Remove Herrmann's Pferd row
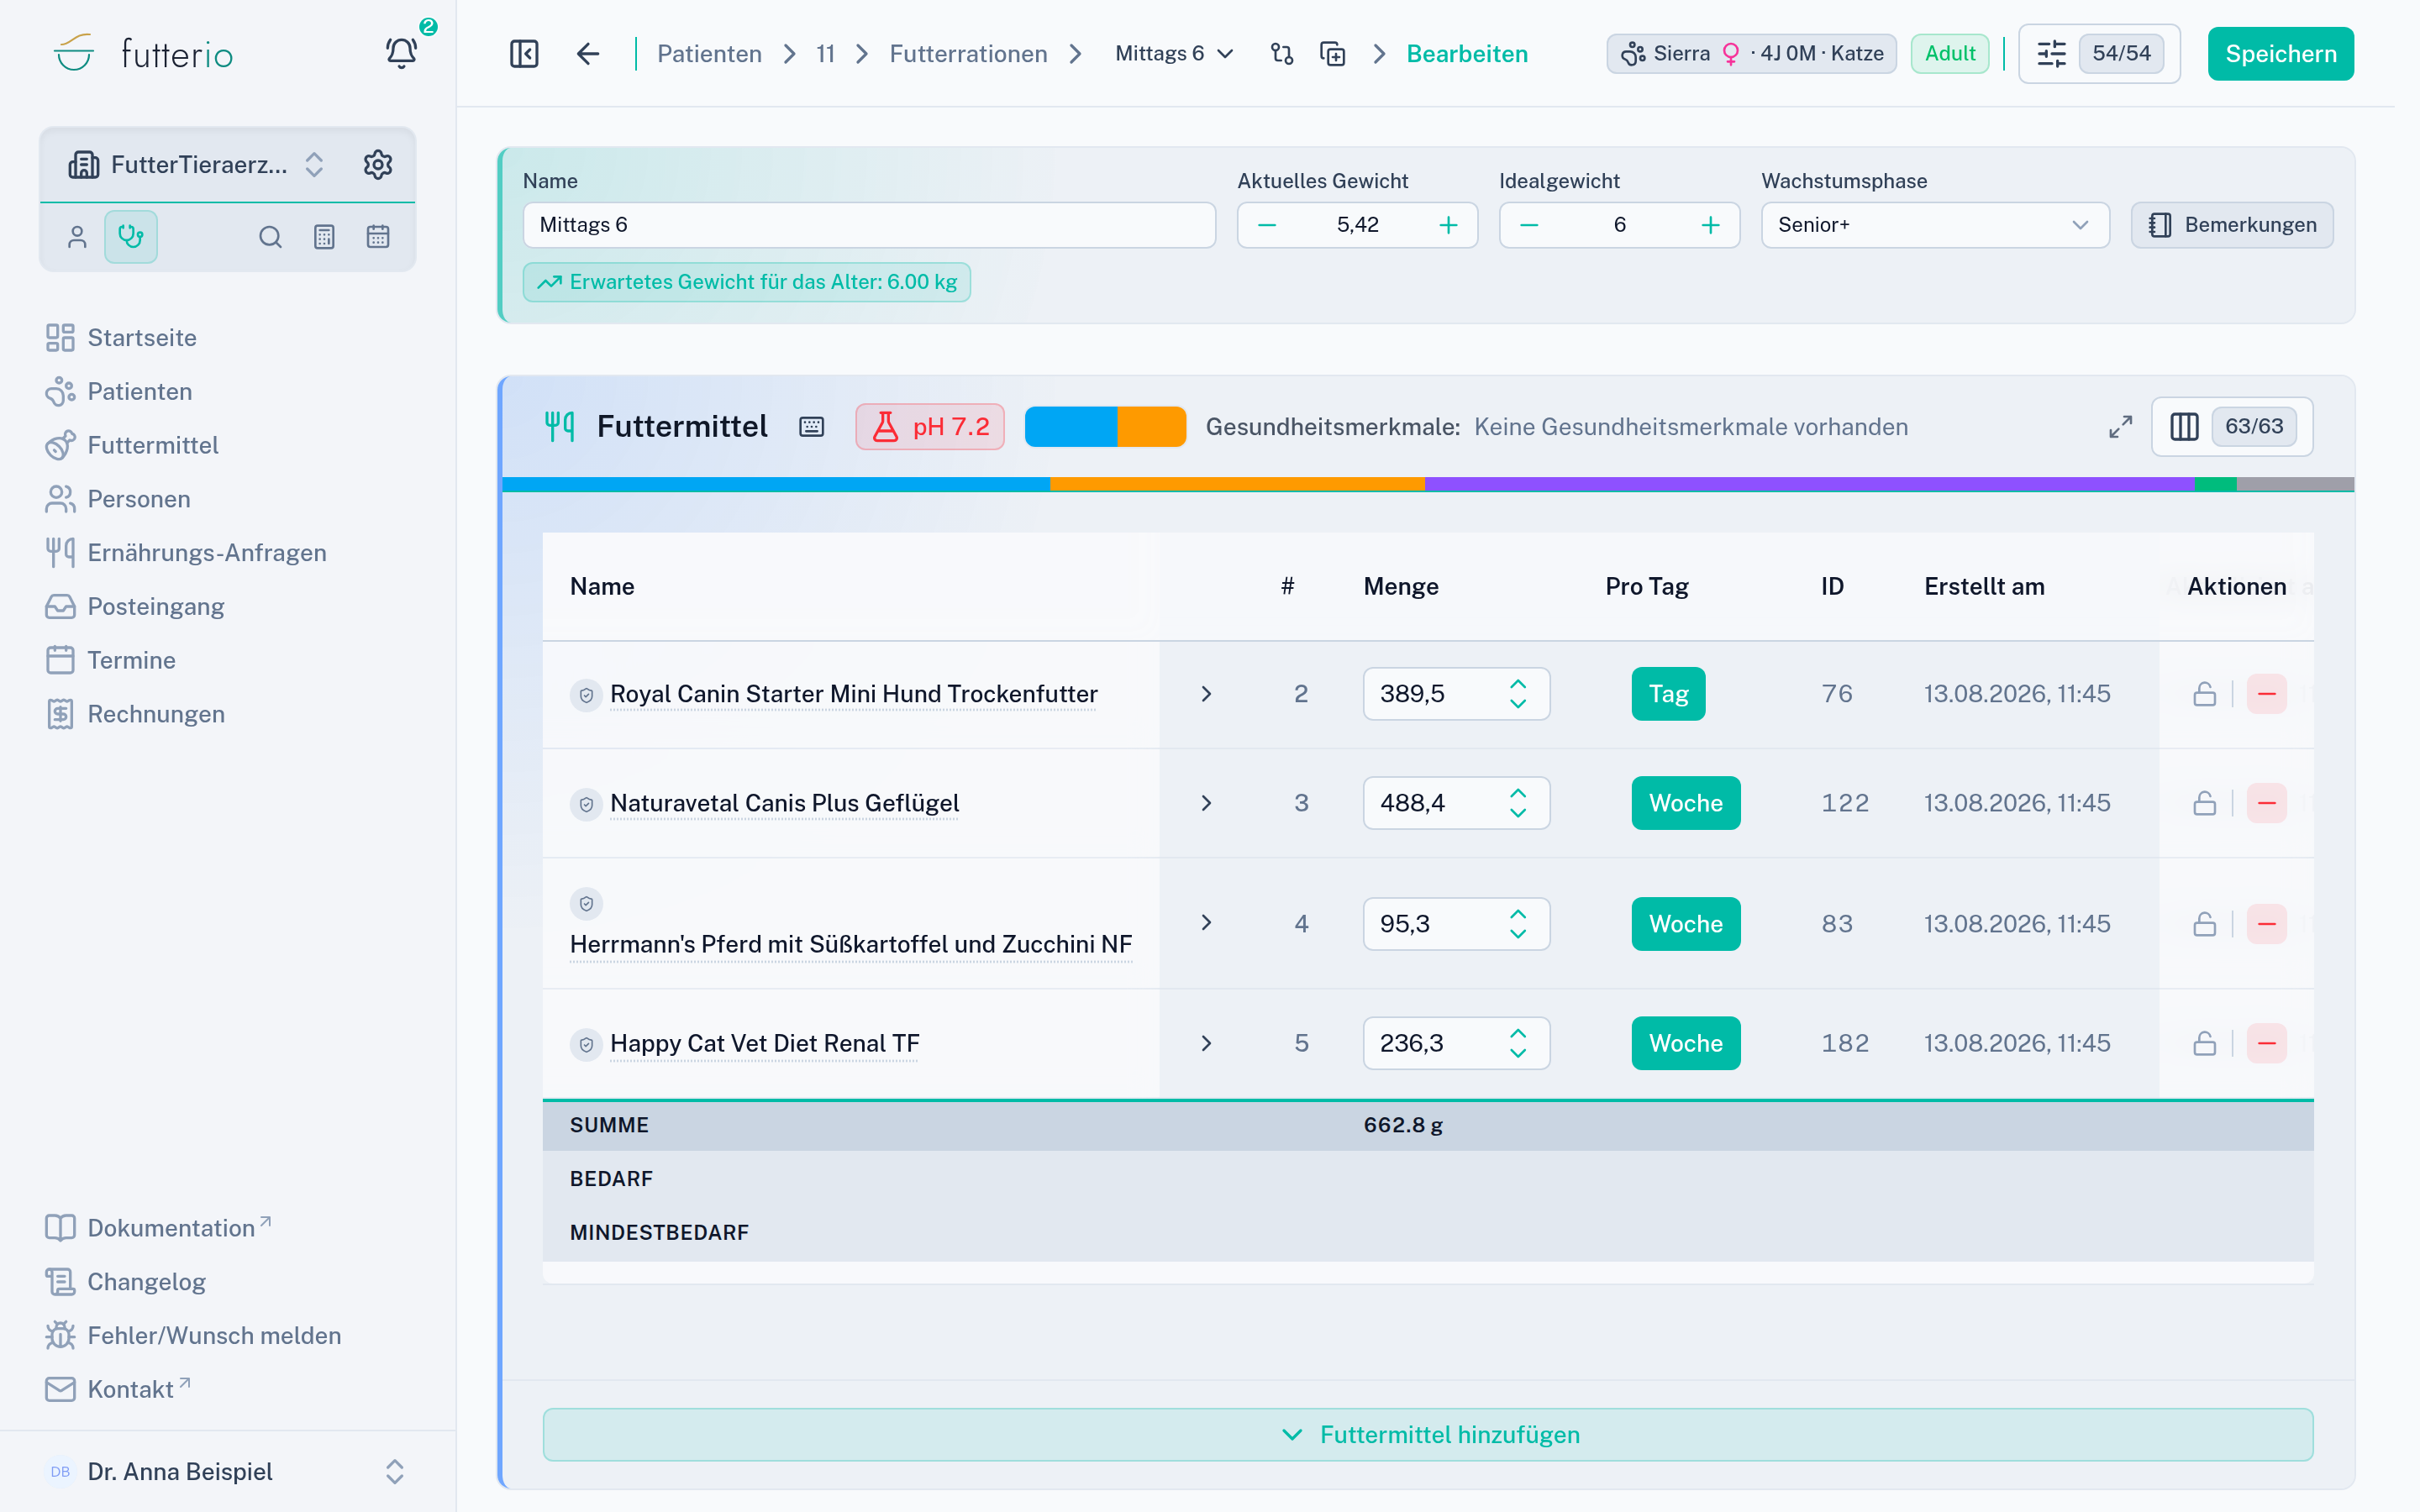The height and width of the screenshot is (1512, 2420). 2267,924
